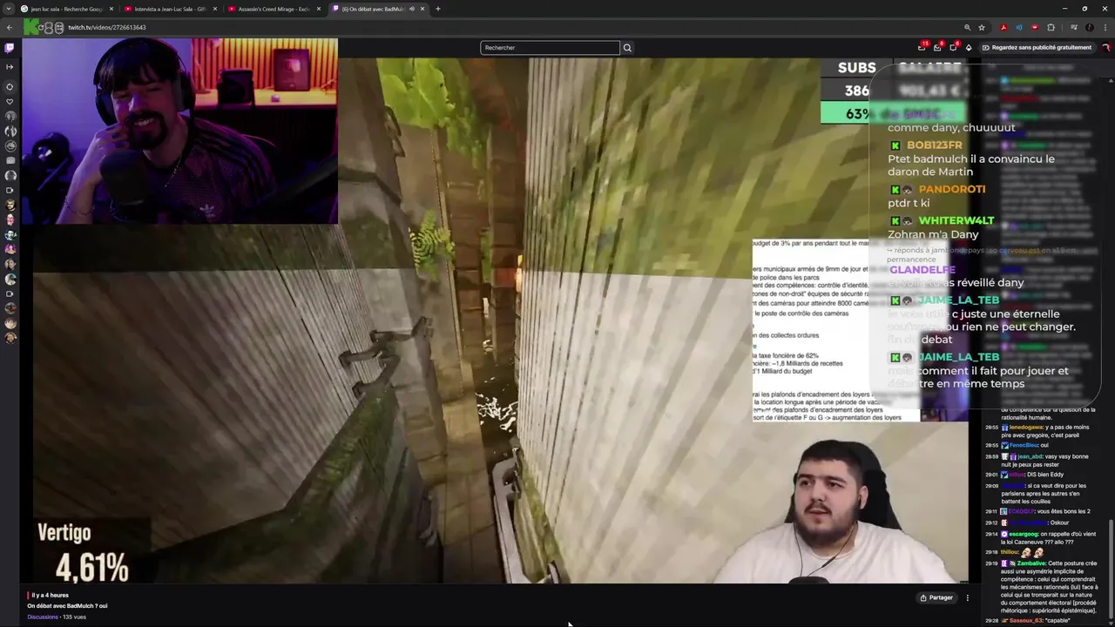Open the followed channels heart icon
The image size is (1115, 627).
pyautogui.click(x=10, y=101)
